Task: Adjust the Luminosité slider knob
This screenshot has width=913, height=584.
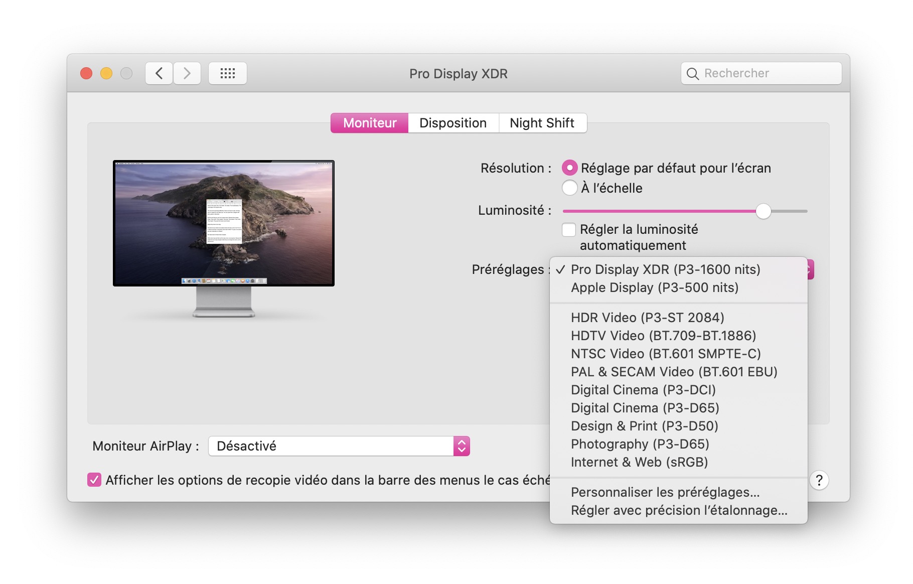Action: pos(763,211)
